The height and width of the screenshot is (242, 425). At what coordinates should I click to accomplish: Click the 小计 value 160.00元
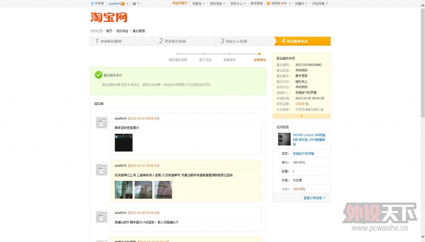tap(299, 189)
